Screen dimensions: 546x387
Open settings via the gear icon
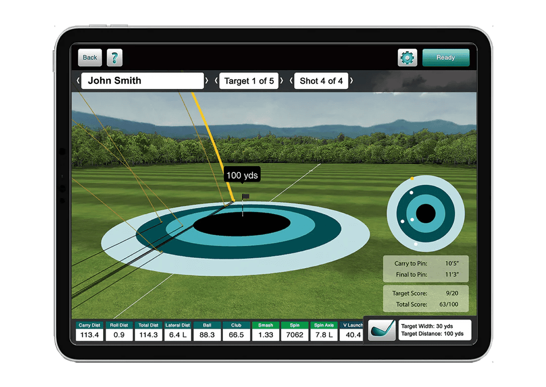(407, 58)
